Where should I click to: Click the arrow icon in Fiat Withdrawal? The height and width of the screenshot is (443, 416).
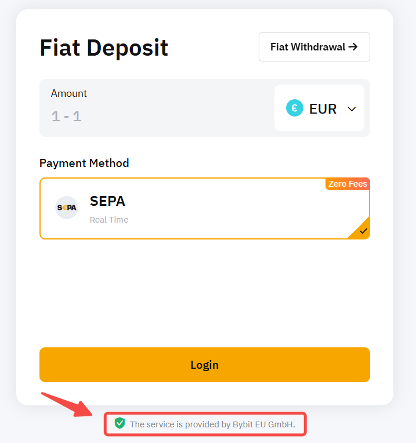[353, 47]
